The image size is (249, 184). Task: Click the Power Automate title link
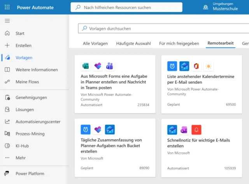35,7
